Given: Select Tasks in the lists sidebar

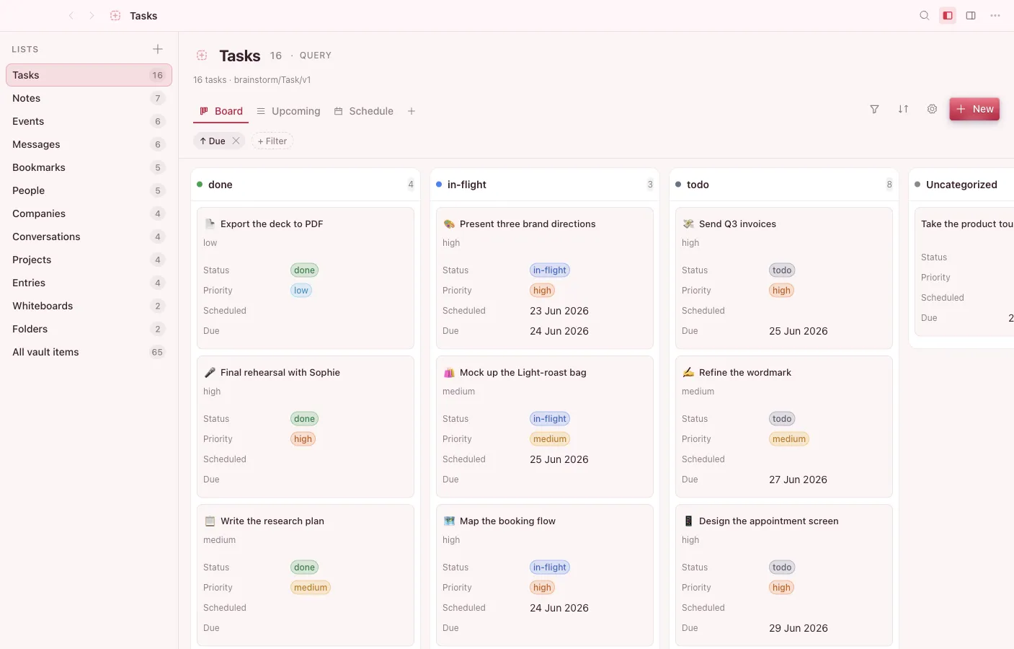Looking at the screenshot, I should coord(89,75).
